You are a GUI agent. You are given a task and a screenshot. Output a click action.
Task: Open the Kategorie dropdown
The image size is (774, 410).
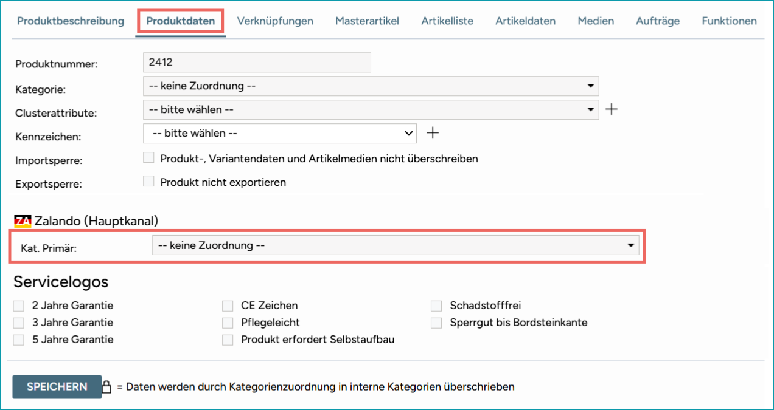click(371, 86)
